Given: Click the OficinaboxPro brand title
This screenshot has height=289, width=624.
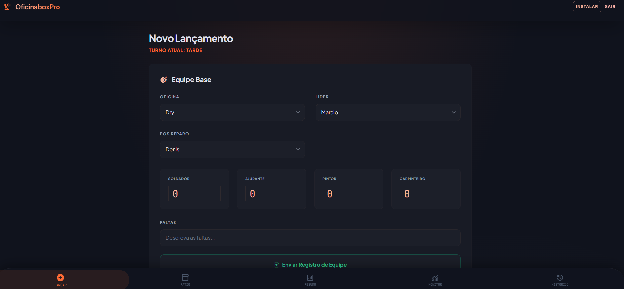Looking at the screenshot, I should click(x=38, y=7).
